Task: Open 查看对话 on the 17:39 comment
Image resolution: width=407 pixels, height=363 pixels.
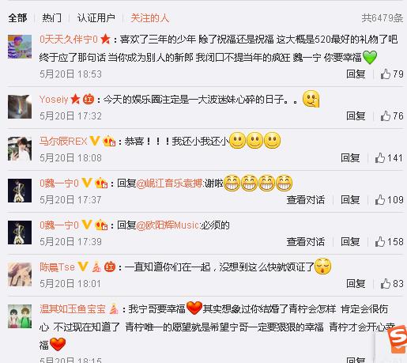Action: tap(306, 241)
